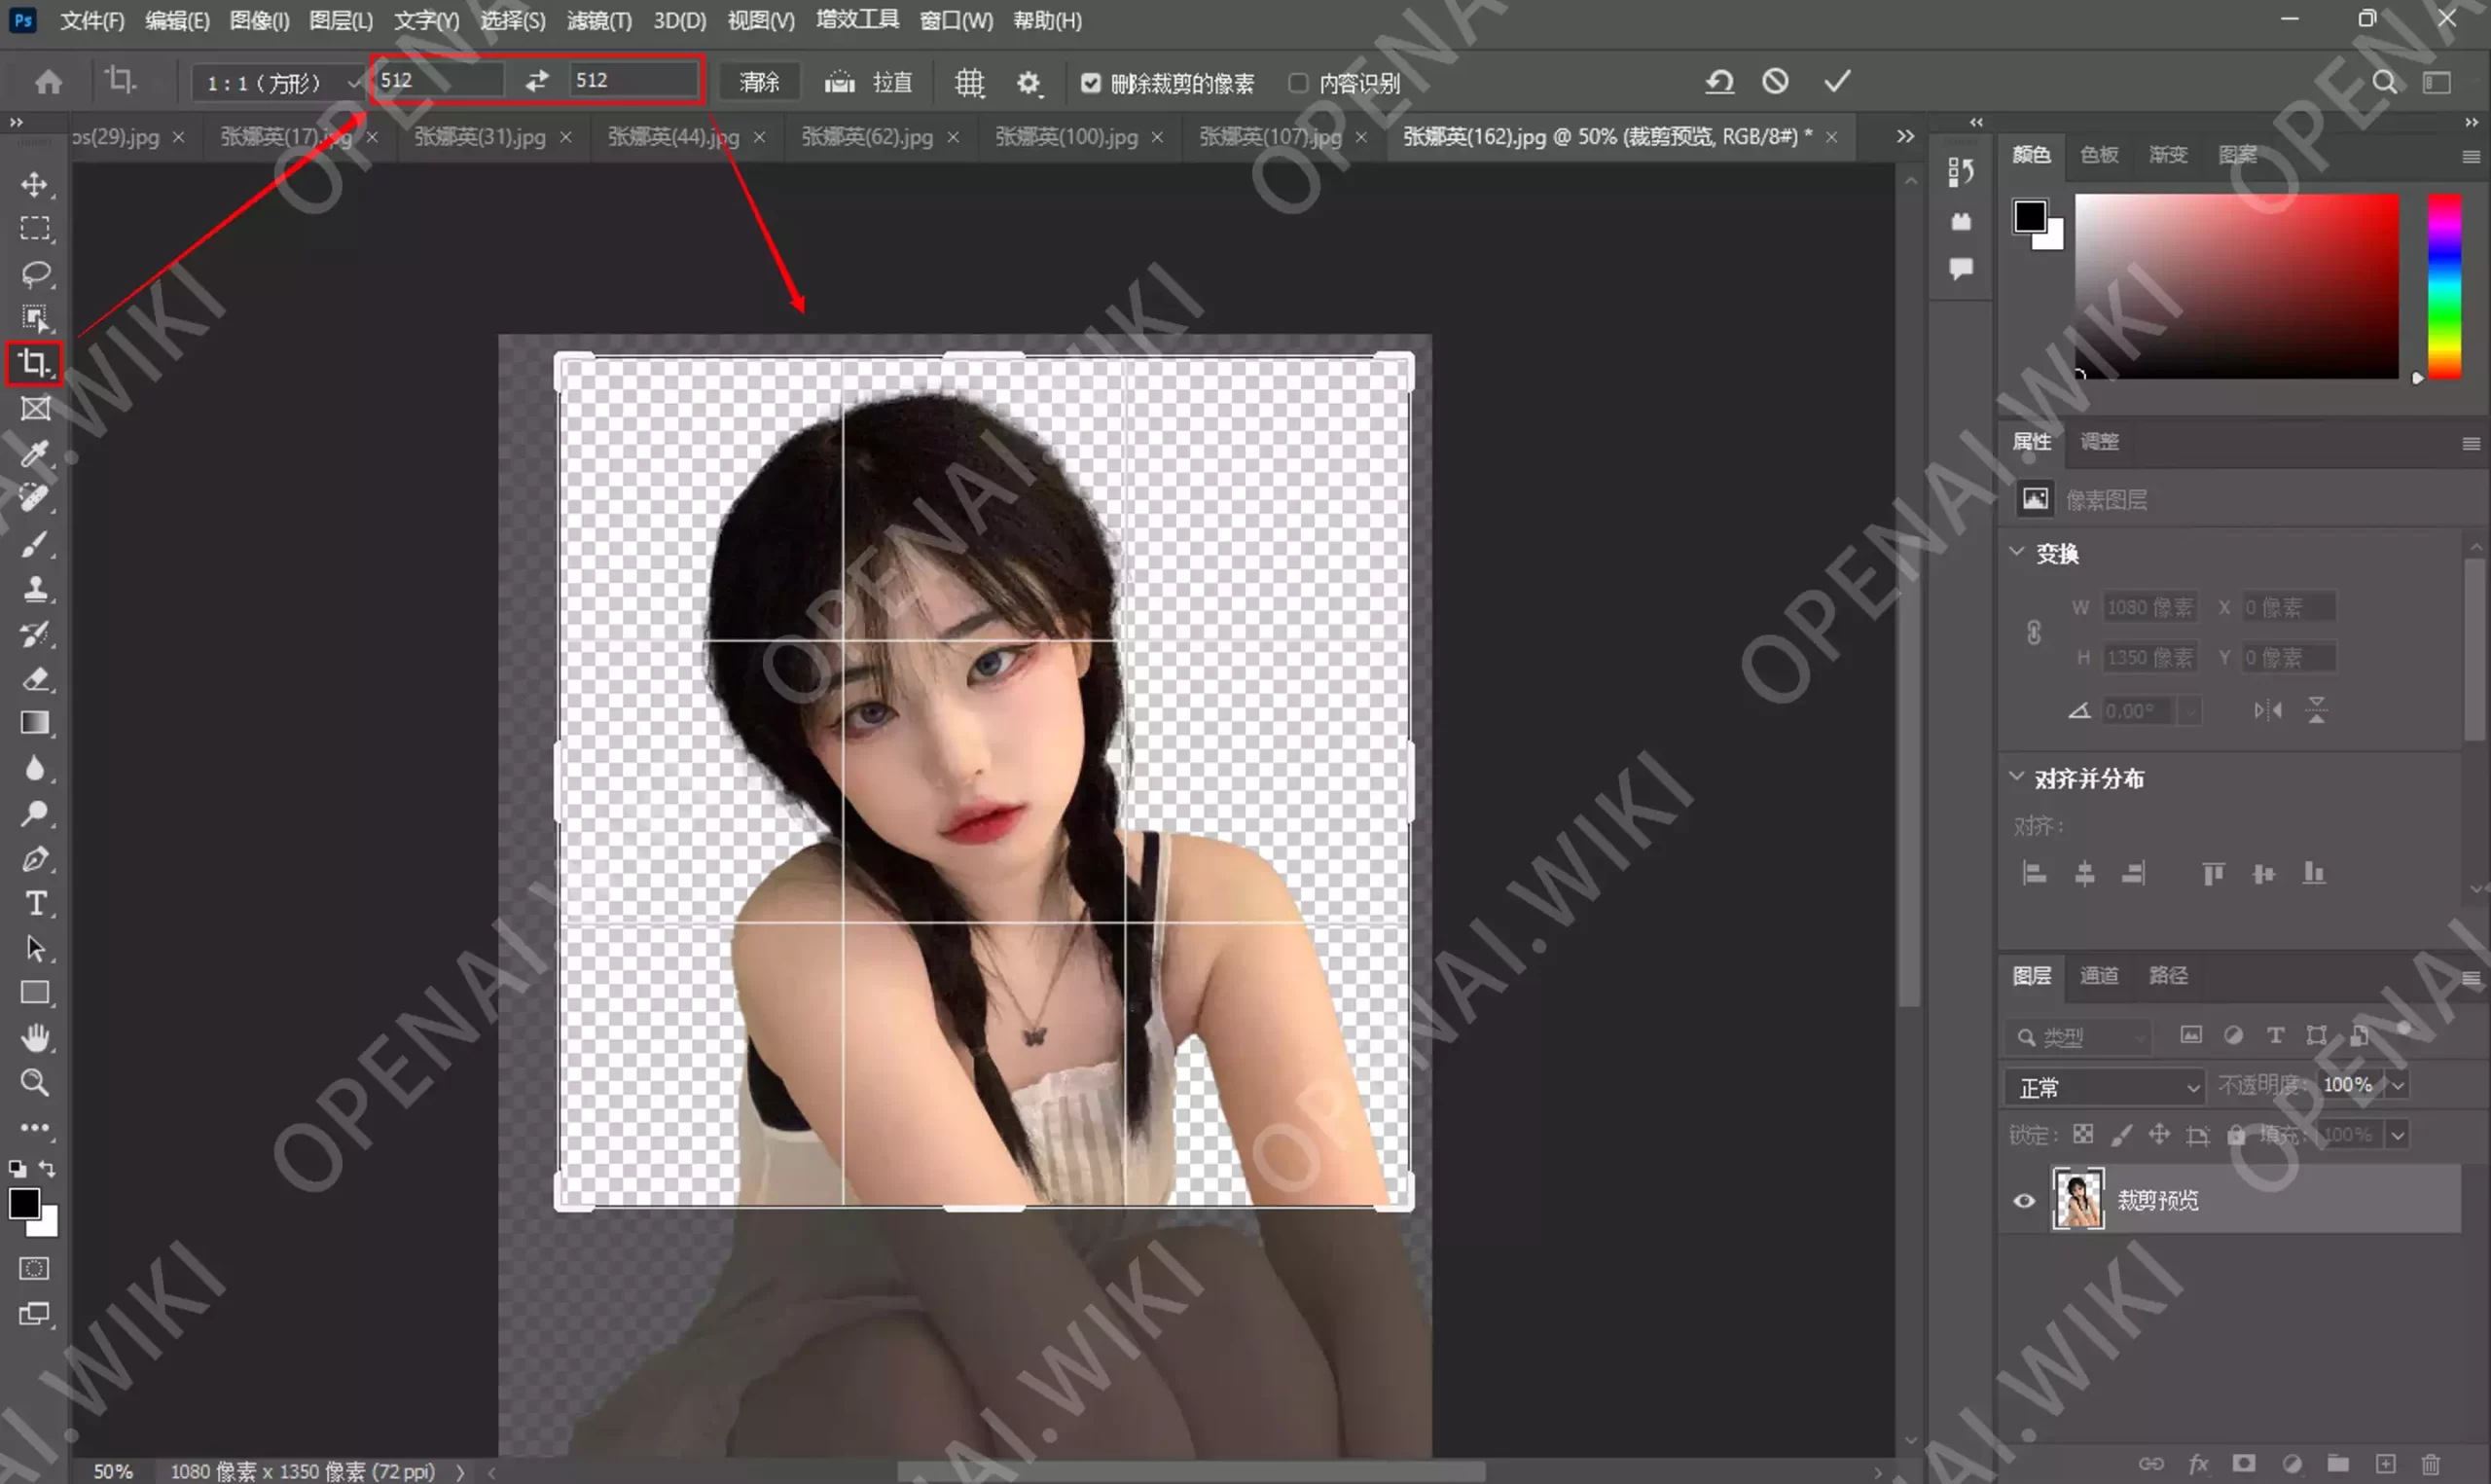Select the History Brush tool
The height and width of the screenshot is (1484, 2491).
point(35,634)
